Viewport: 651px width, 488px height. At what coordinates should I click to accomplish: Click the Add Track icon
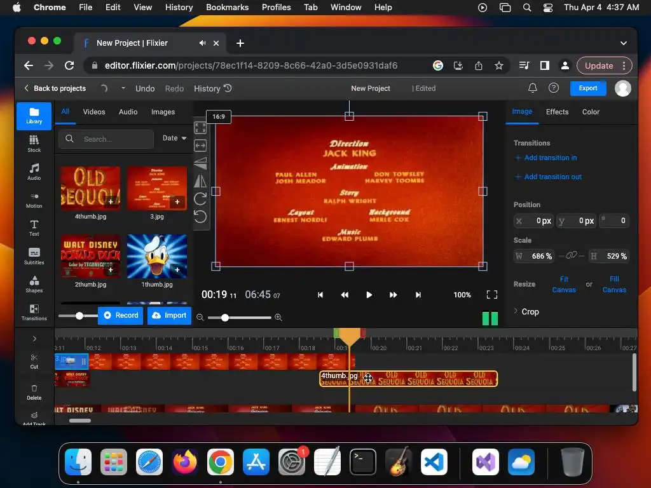pos(34,416)
